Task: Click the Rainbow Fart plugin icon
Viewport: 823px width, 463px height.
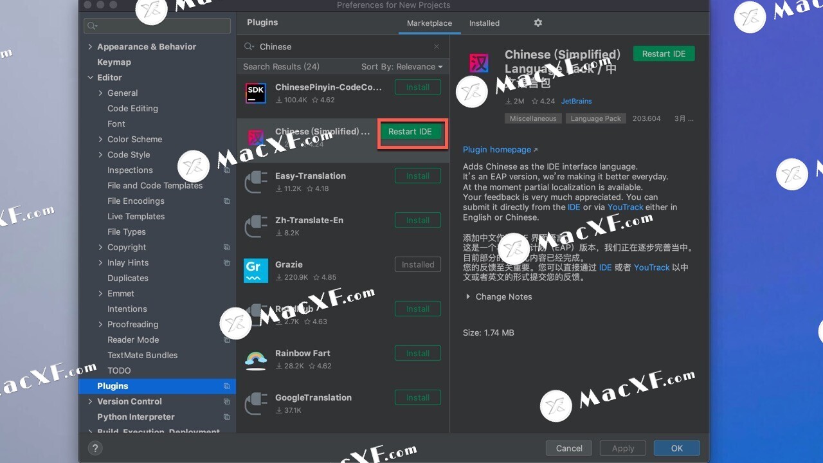Action: pyautogui.click(x=256, y=359)
